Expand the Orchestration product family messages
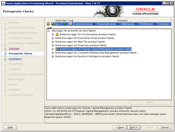Viewport: 175px width, 132px height. (x=53, y=34)
